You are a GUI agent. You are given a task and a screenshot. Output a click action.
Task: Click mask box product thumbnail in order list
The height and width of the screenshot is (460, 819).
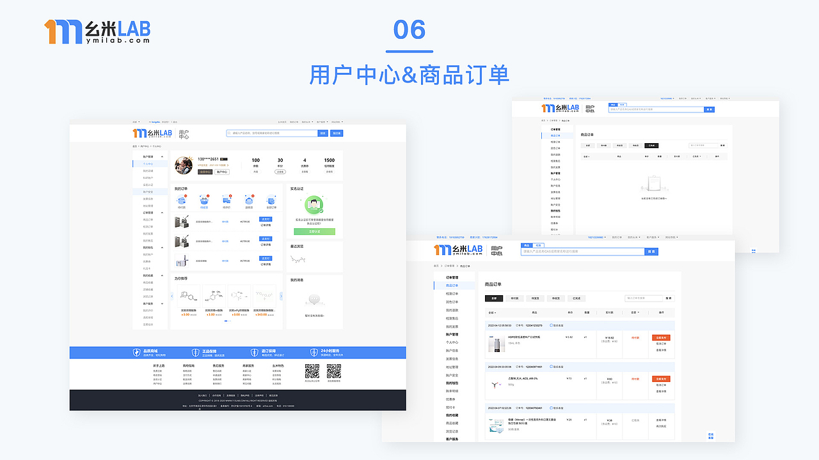[x=495, y=427]
